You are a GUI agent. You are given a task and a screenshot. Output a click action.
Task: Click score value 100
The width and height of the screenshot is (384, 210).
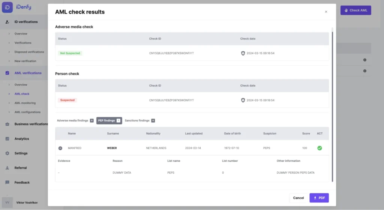point(304,148)
